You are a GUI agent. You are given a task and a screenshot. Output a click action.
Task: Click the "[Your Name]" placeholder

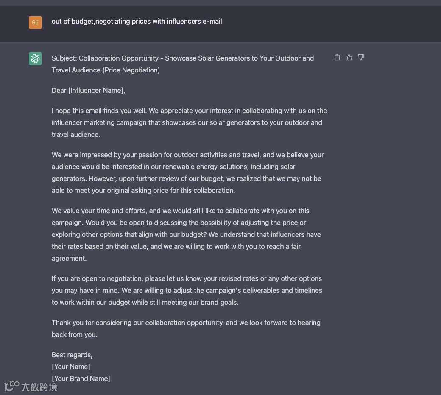coord(71,367)
